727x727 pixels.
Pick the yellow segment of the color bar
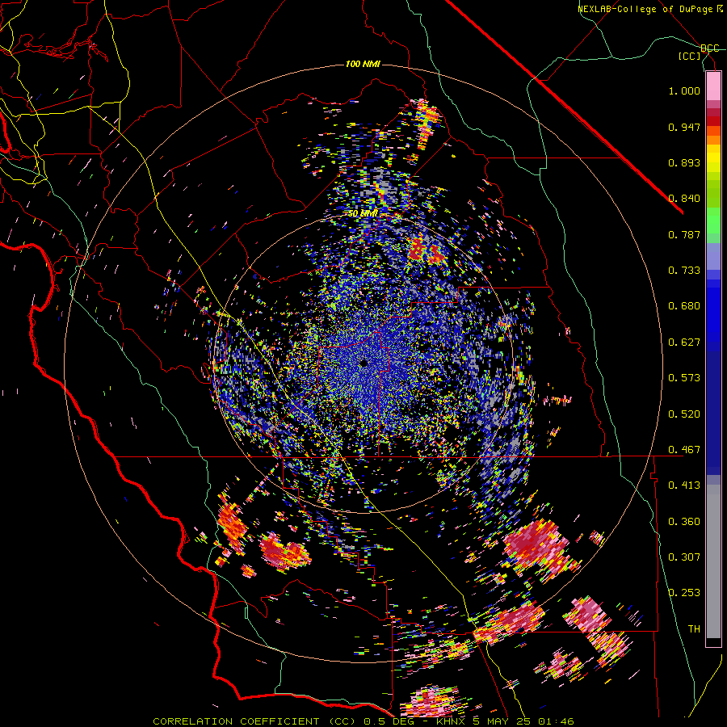point(713,158)
